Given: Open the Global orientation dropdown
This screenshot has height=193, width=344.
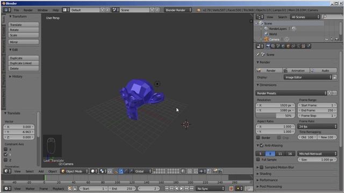Looking at the screenshot, I should pos(143,172).
